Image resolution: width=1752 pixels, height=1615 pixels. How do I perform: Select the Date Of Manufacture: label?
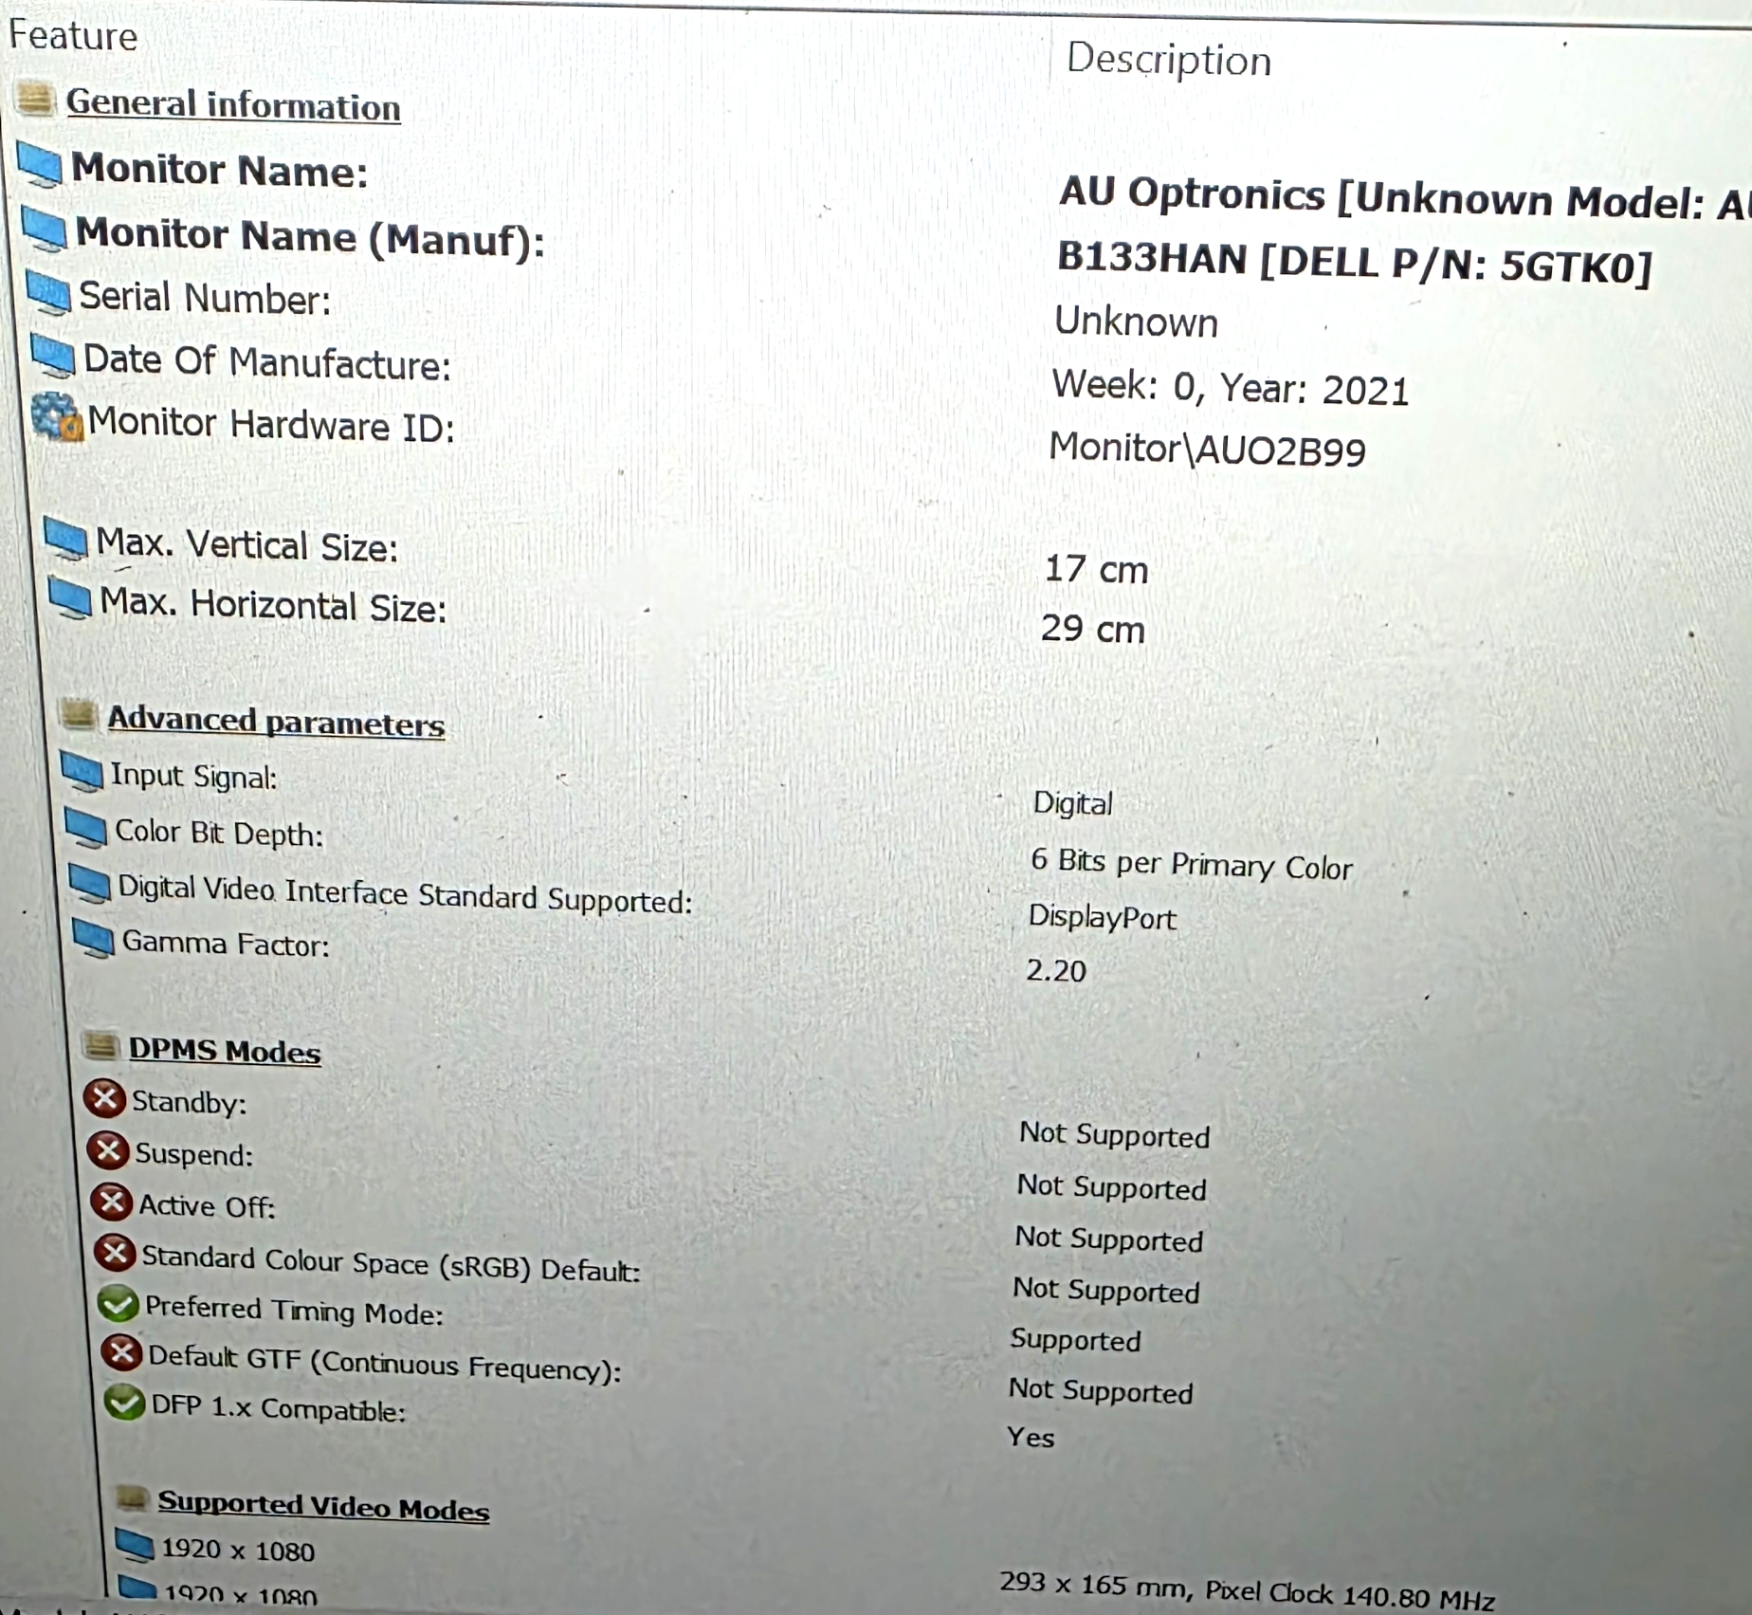click(267, 362)
